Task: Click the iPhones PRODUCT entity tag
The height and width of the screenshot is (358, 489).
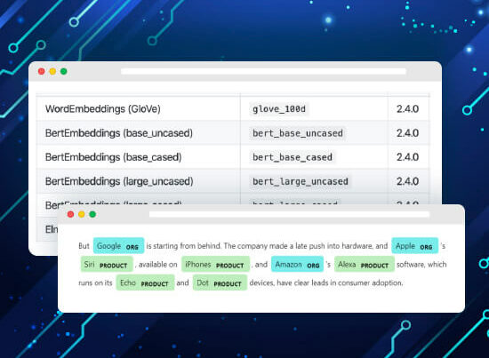Action: tap(215, 264)
